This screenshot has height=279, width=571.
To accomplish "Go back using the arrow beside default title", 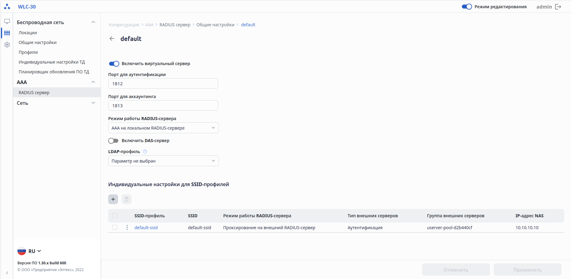I will (112, 39).
